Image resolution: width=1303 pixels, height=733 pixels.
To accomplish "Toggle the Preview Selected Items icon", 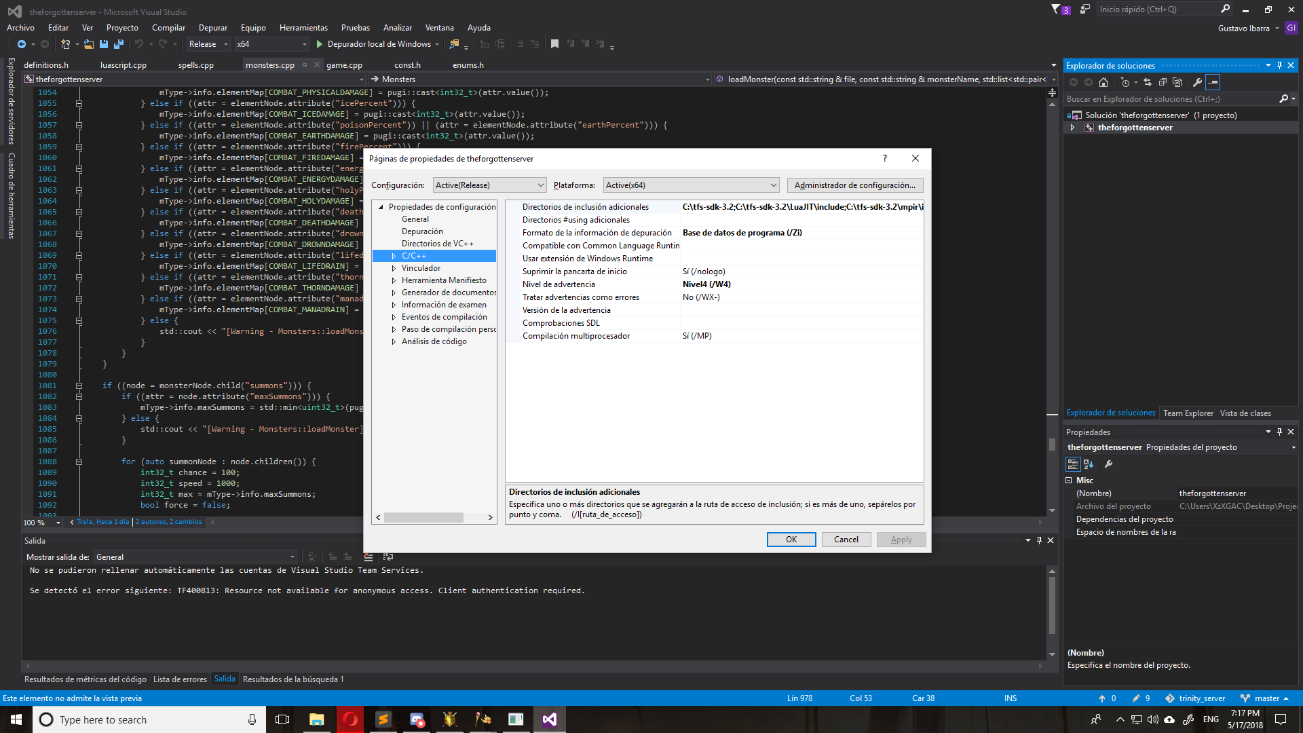I will click(1213, 82).
